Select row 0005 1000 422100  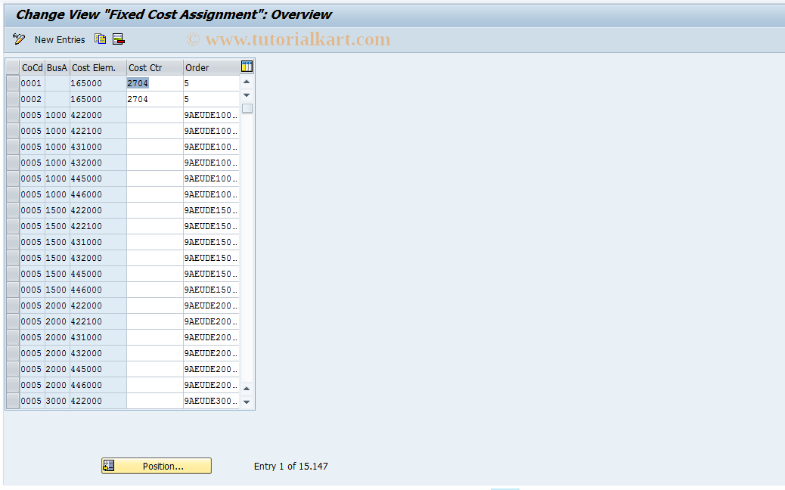click(13, 131)
